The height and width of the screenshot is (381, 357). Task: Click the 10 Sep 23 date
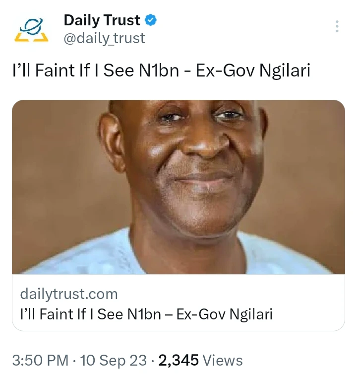tap(113, 360)
